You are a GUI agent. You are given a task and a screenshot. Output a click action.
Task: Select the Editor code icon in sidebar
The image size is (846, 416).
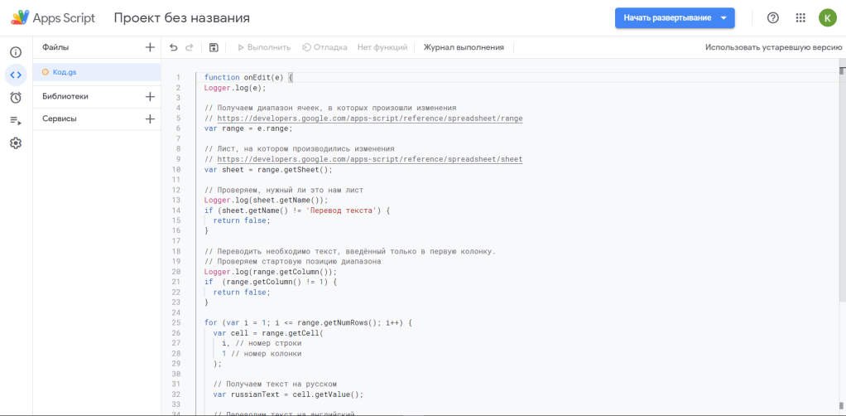tap(15, 75)
